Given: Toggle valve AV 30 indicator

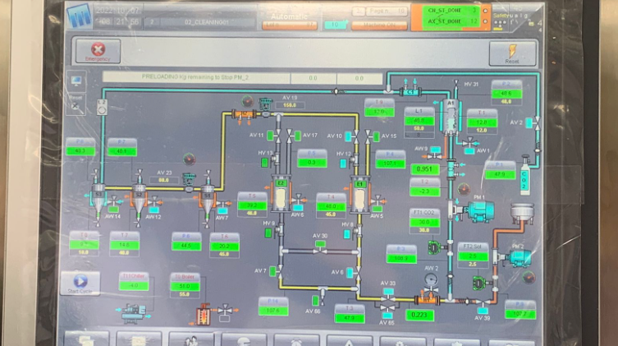Looking at the screenshot, I should (x=320, y=244).
